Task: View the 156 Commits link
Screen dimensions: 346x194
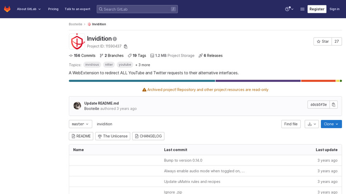Action: 82,55
